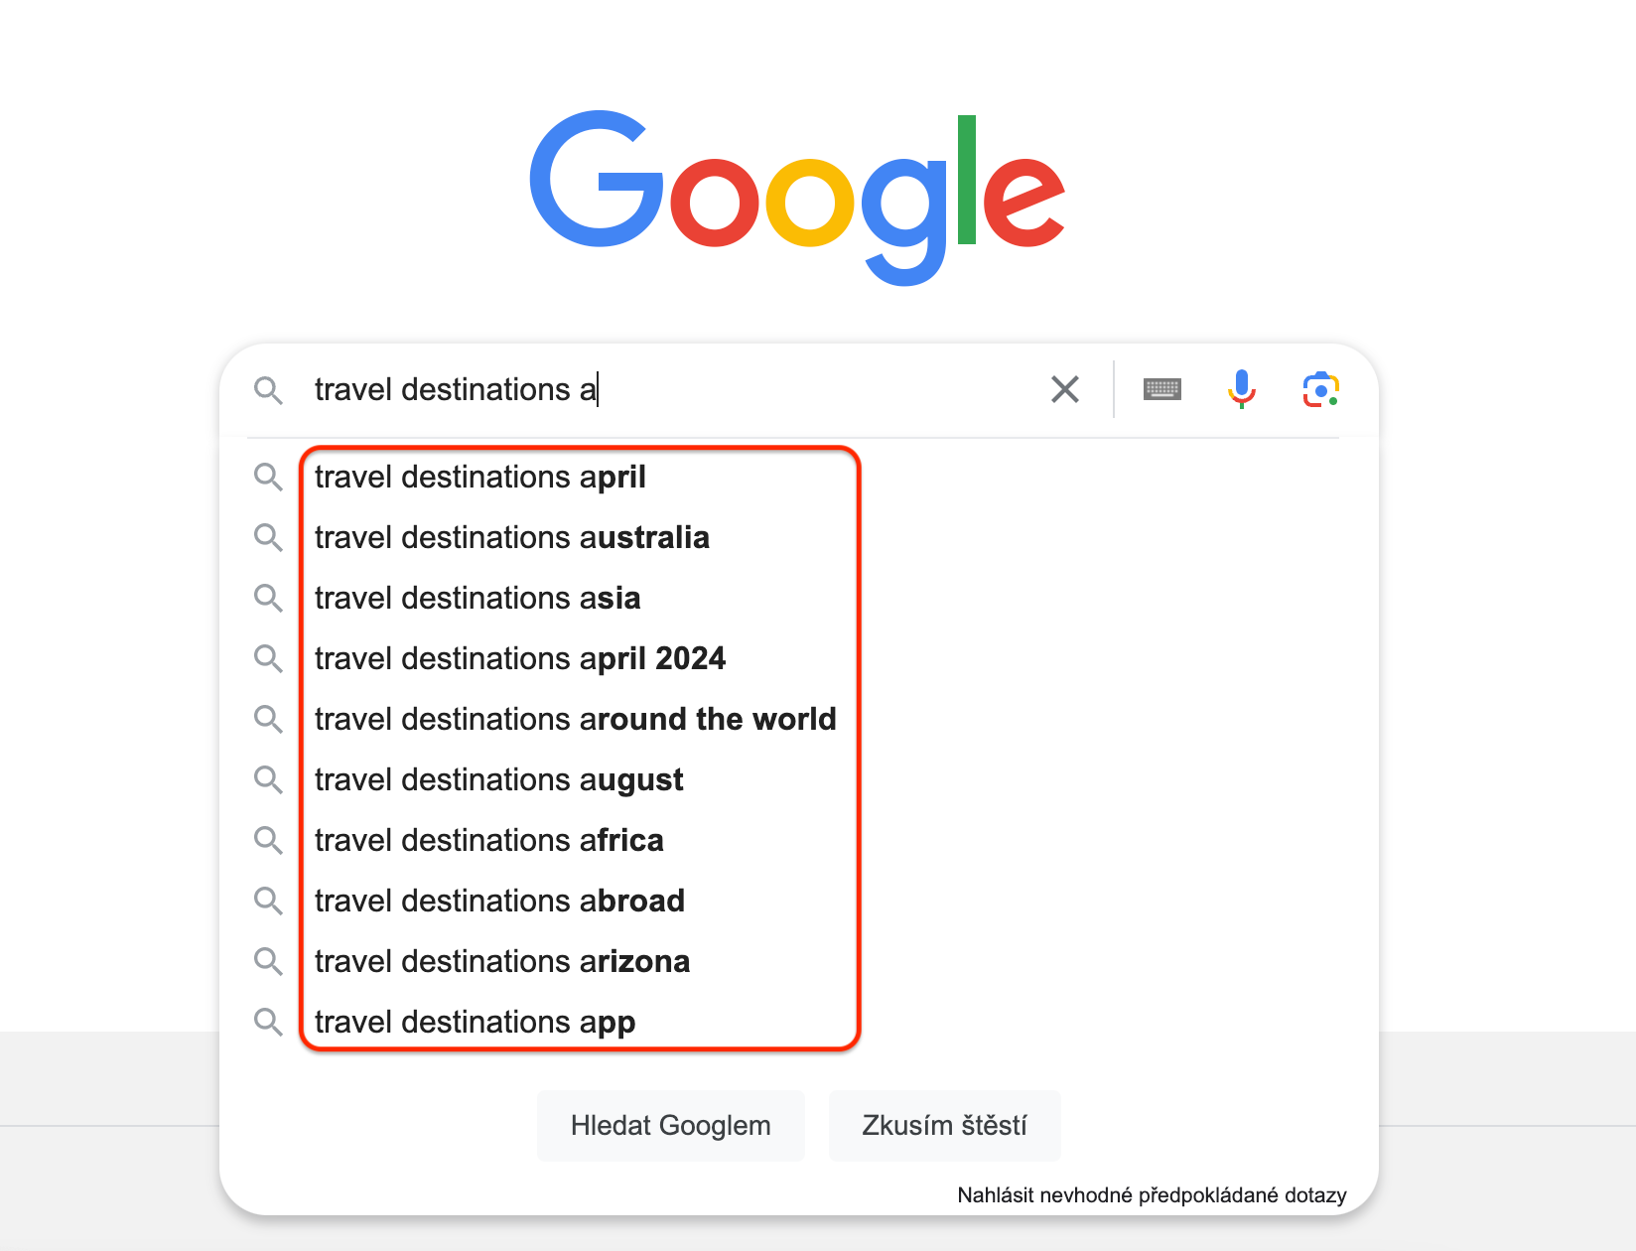This screenshot has width=1636, height=1251.
Task: Open the virtual keyboard icon
Action: 1161,389
